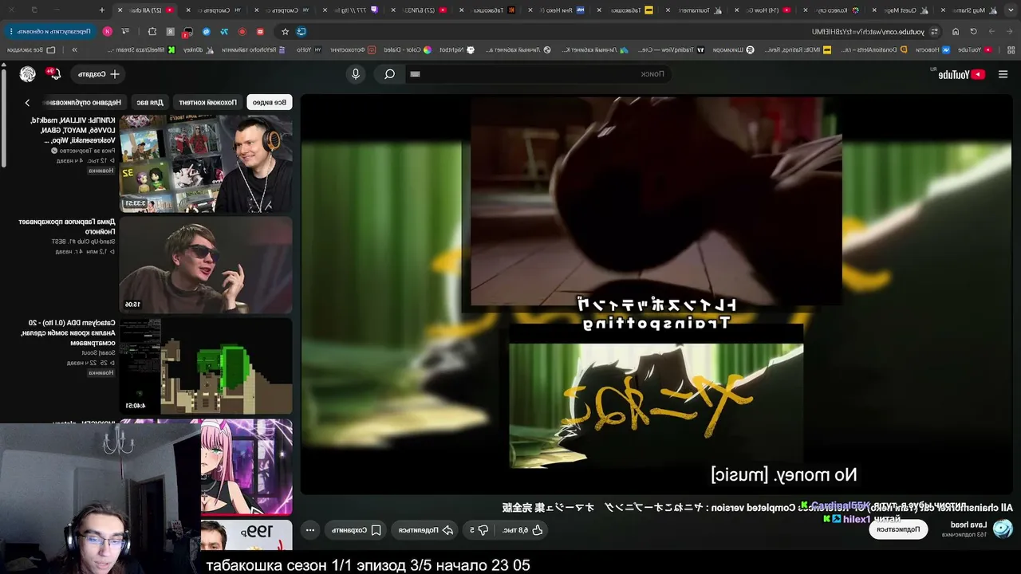Viewport: 1021px width, 574px height.
Task: Open more actions three-dot menu under video
Action: point(310,529)
